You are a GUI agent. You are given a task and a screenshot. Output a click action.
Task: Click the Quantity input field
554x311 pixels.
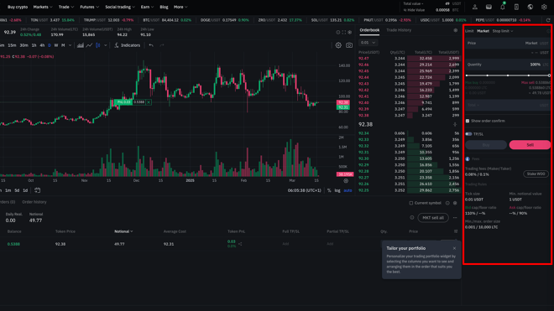click(x=508, y=65)
